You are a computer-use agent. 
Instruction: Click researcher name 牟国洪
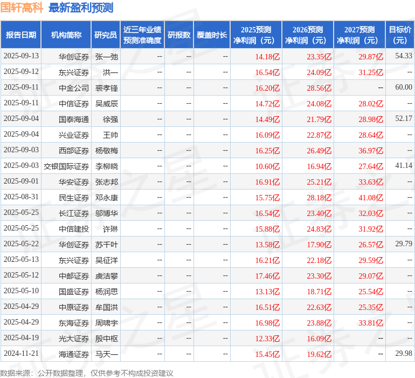coord(106,307)
